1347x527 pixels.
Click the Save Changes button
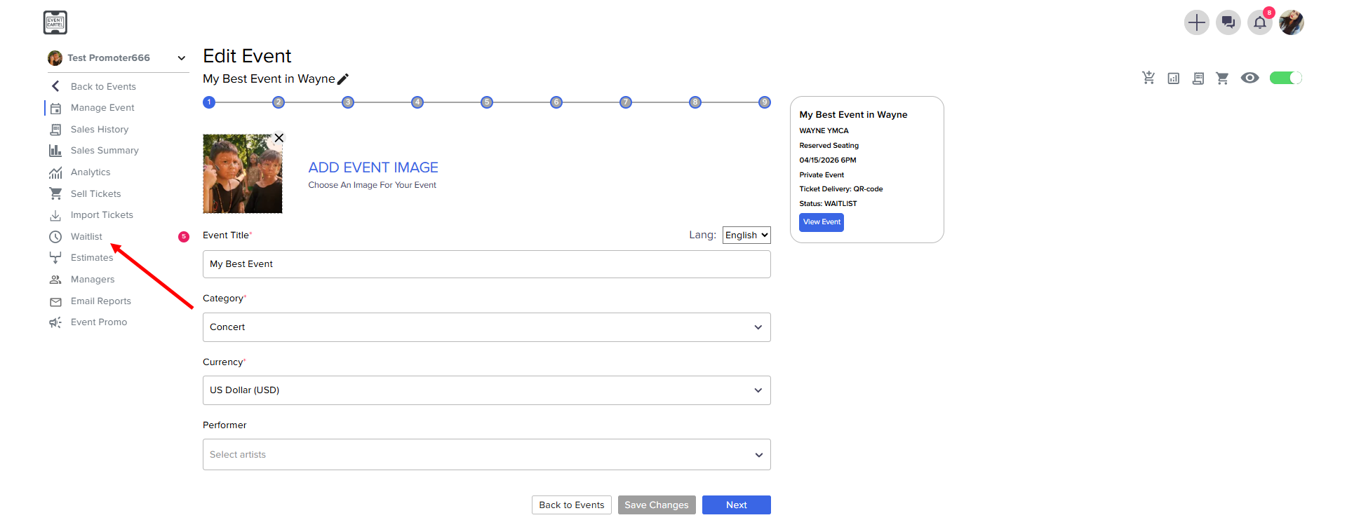click(657, 505)
